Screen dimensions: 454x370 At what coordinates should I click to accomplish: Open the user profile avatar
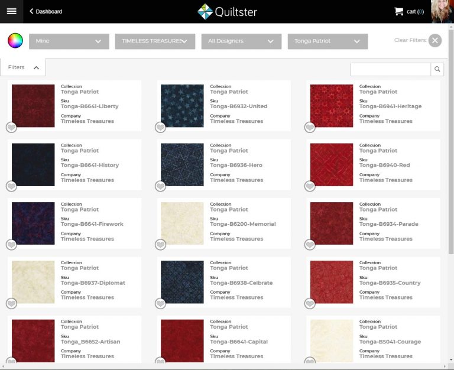(x=442, y=11)
